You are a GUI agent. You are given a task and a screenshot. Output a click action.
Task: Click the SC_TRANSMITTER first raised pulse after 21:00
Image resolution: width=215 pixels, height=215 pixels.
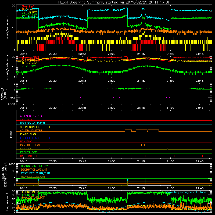point(128,130)
